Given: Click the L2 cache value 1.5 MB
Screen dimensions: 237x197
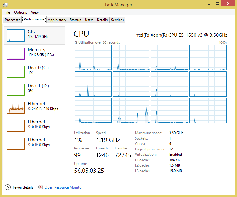Looking at the screenshot, I should 175,165.
